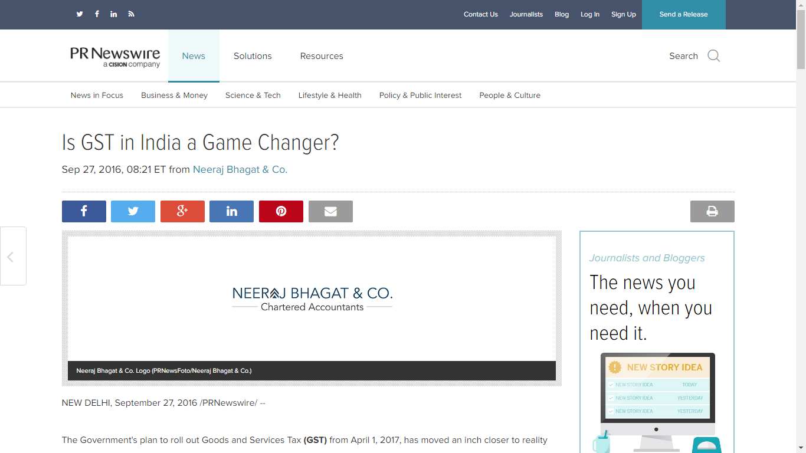Open the RSS feed icon in top bar
Viewport: 806px width, 453px height.
[131, 14]
